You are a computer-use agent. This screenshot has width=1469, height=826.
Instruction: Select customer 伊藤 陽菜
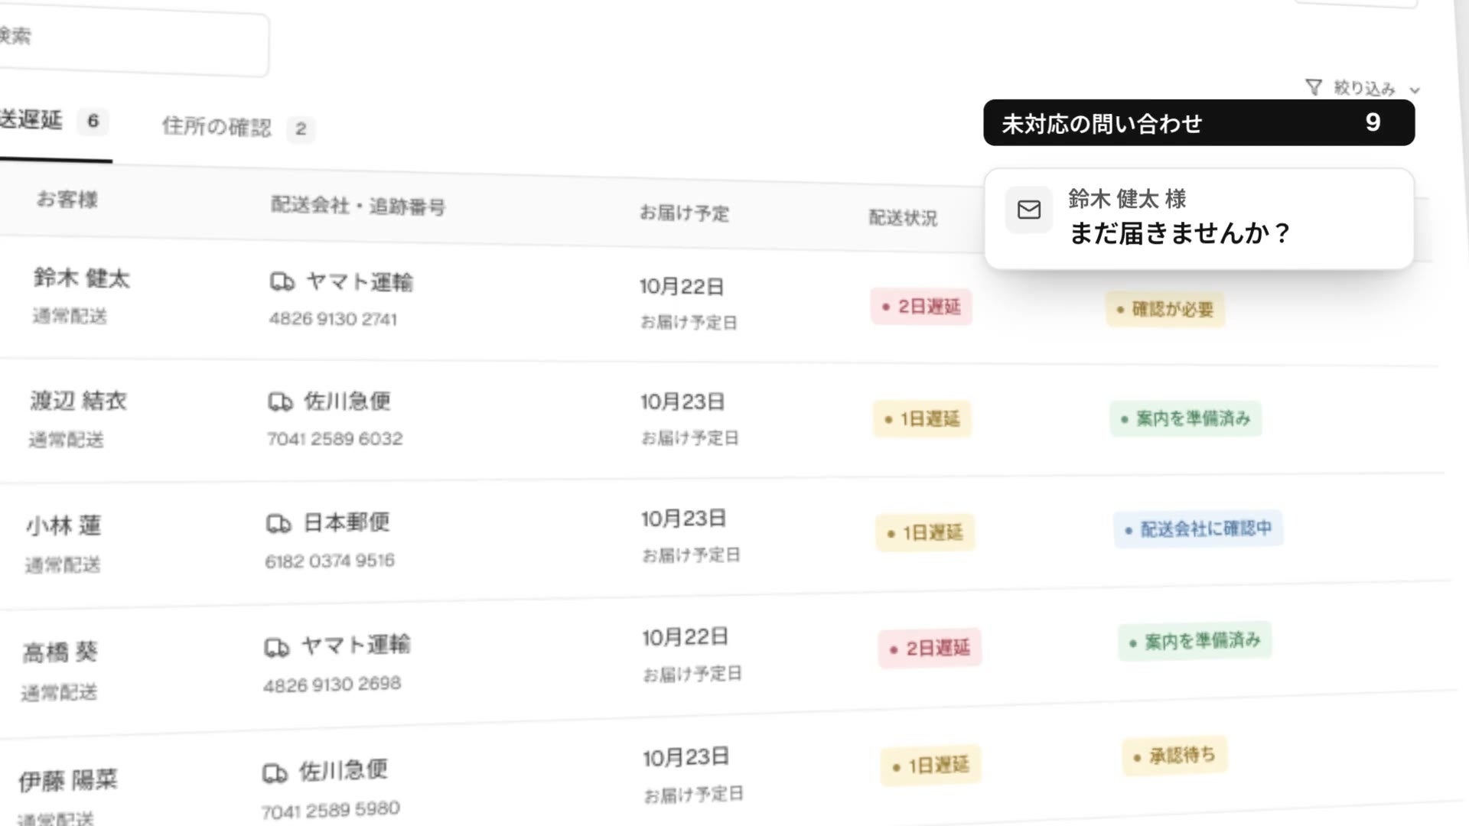point(68,780)
